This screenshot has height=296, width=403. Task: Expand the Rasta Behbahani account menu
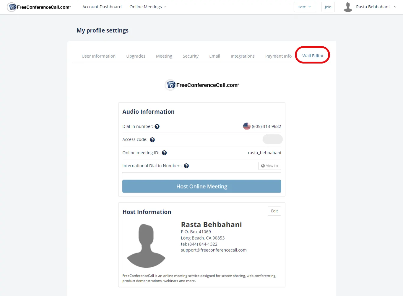point(376,7)
